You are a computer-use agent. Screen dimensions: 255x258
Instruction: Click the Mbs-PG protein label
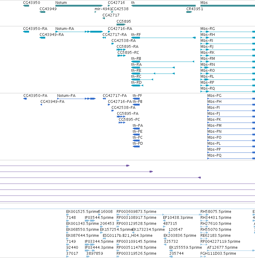coord(214,96)
